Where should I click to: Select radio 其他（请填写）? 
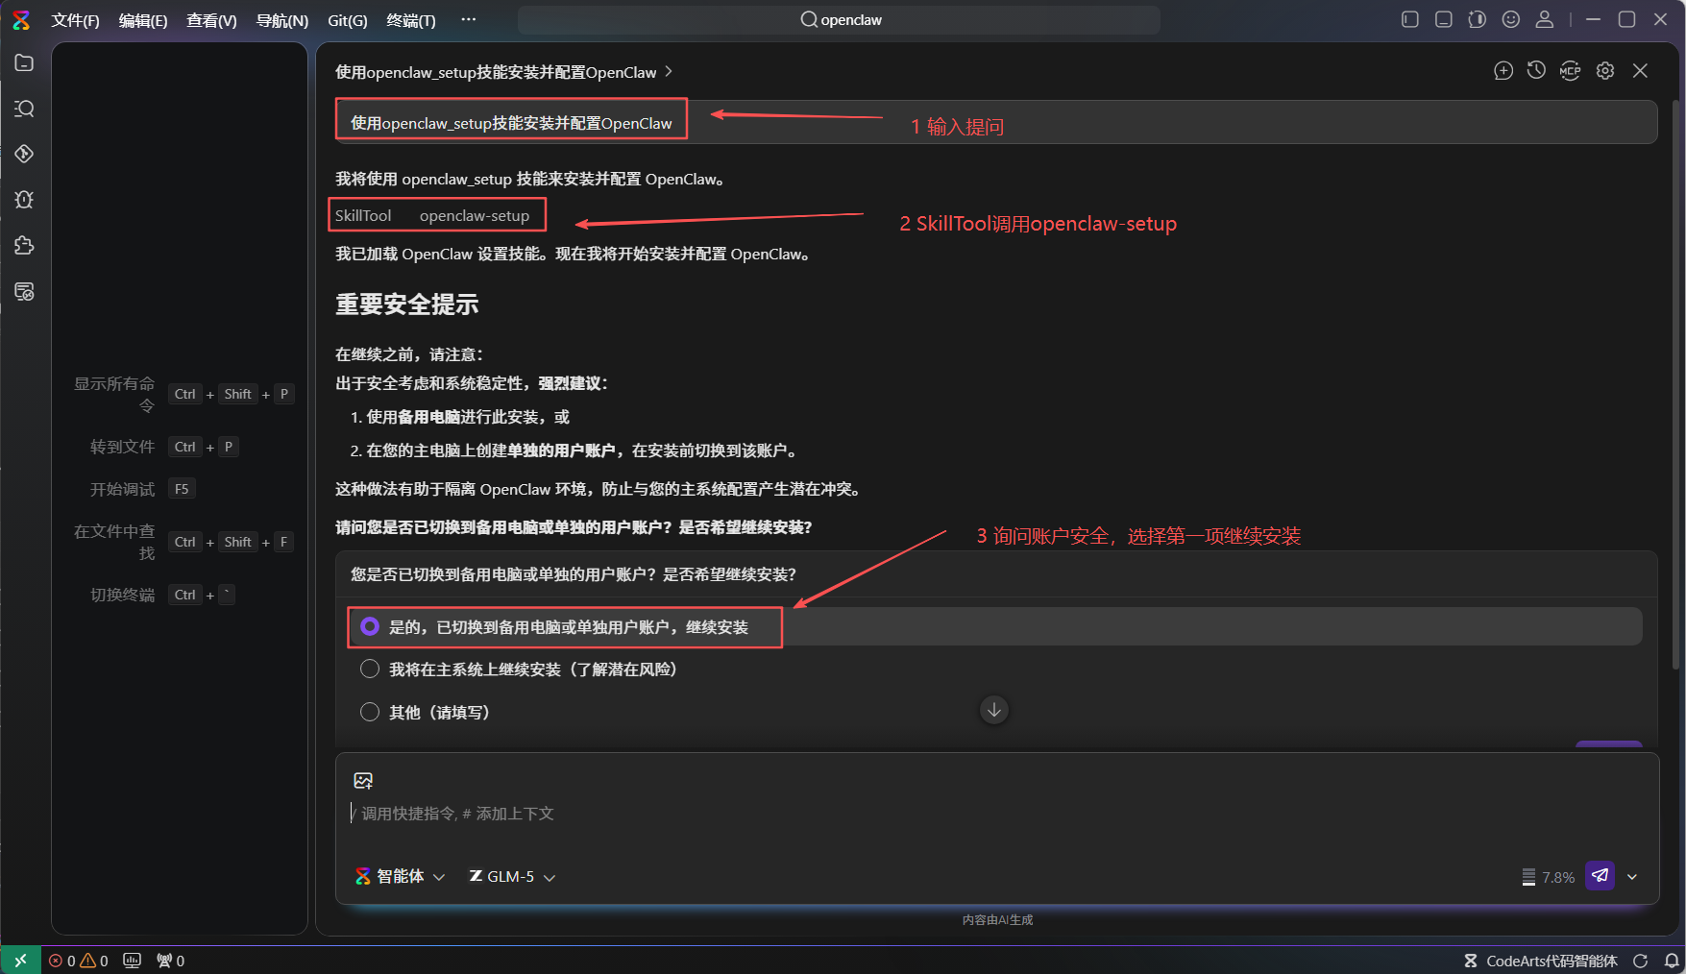pyautogui.click(x=370, y=712)
